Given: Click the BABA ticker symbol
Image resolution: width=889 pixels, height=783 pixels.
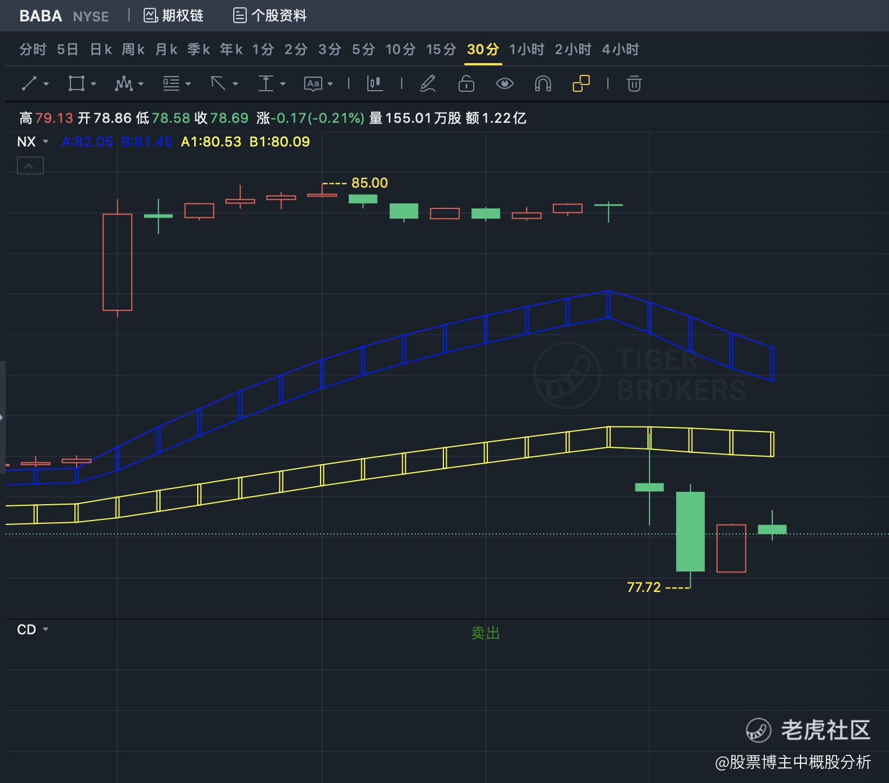Looking at the screenshot, I should (41, 16).
